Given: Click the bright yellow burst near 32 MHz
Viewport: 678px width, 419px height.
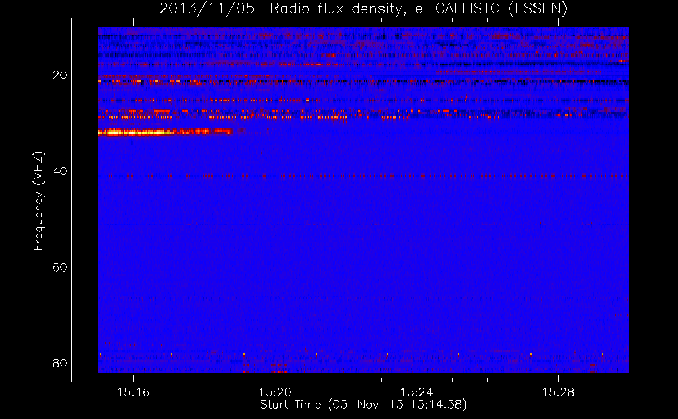Looking at the screenshot, I should pos(165,132).
